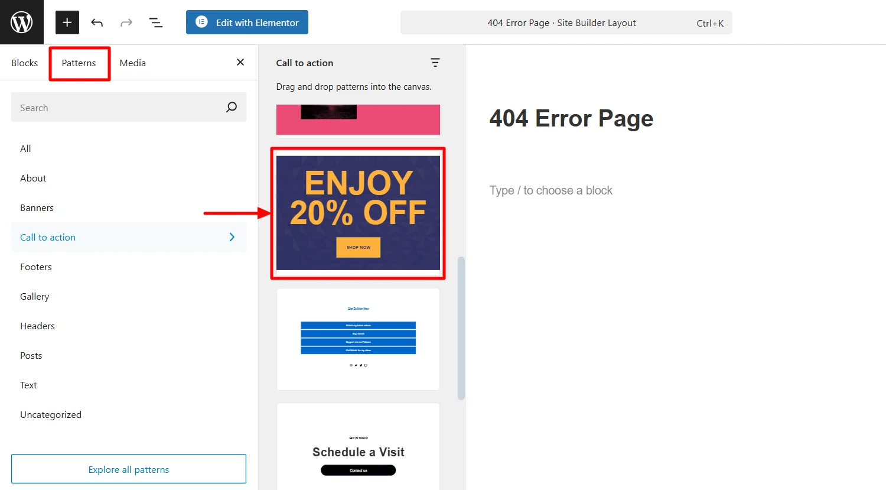Open the document overview list icon

tap(156, 22)
